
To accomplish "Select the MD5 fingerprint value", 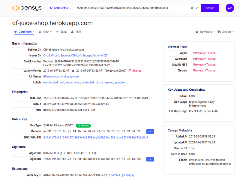I will [69, 110].
